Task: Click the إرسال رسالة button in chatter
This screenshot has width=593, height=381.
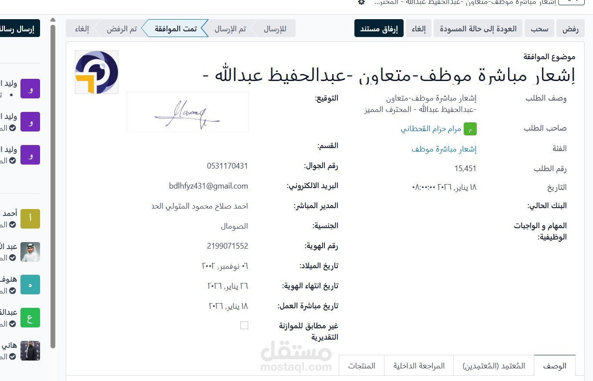Action: (20, 29)
